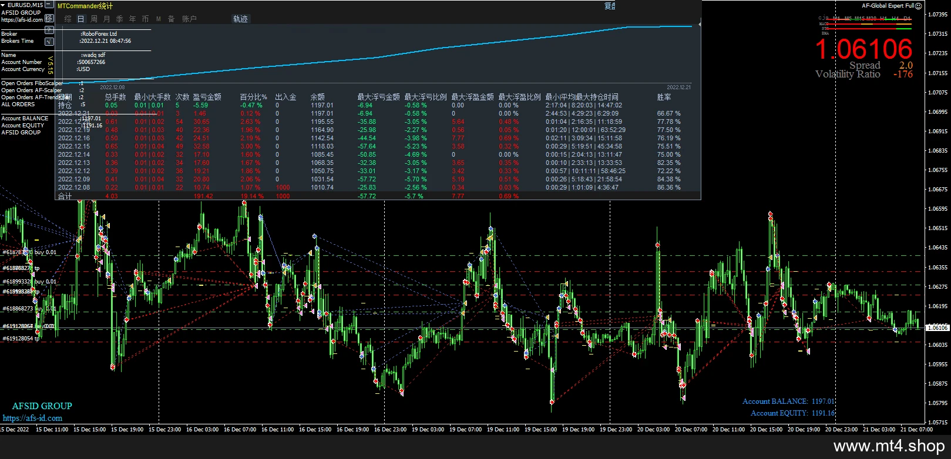Viewport: 951px width, 459px height.
Task: Click the 持仓 open positions row label
Action: coord(65,105)
